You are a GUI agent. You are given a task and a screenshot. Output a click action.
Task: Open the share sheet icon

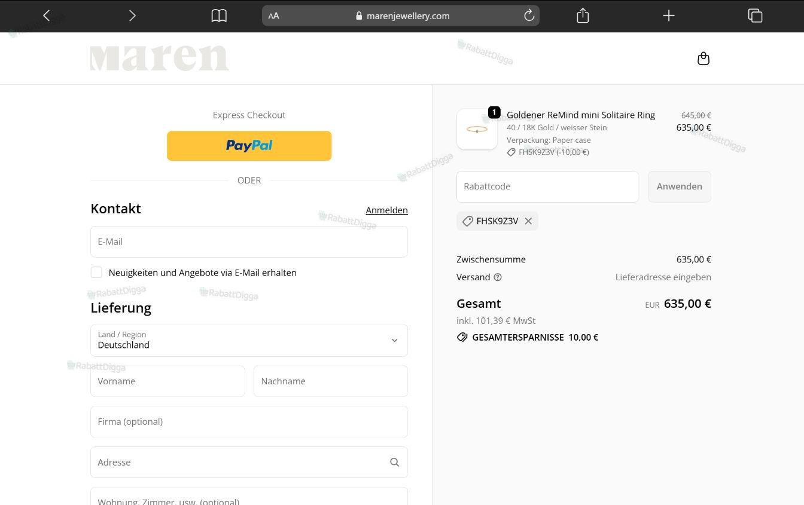[583, 16]
